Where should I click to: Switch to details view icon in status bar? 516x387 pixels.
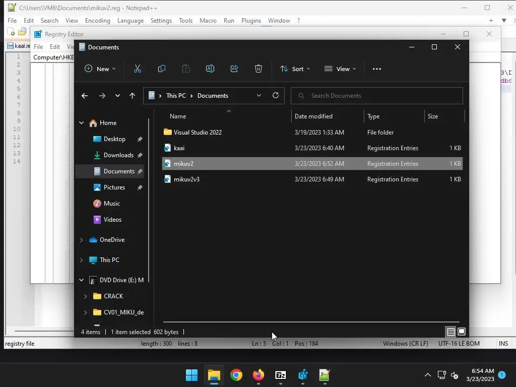tap(451, 332)
